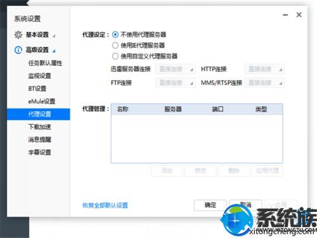Click the info icon beside 高级设置
The width and height of the screenshot is (317, 238).
coord(18,50)
